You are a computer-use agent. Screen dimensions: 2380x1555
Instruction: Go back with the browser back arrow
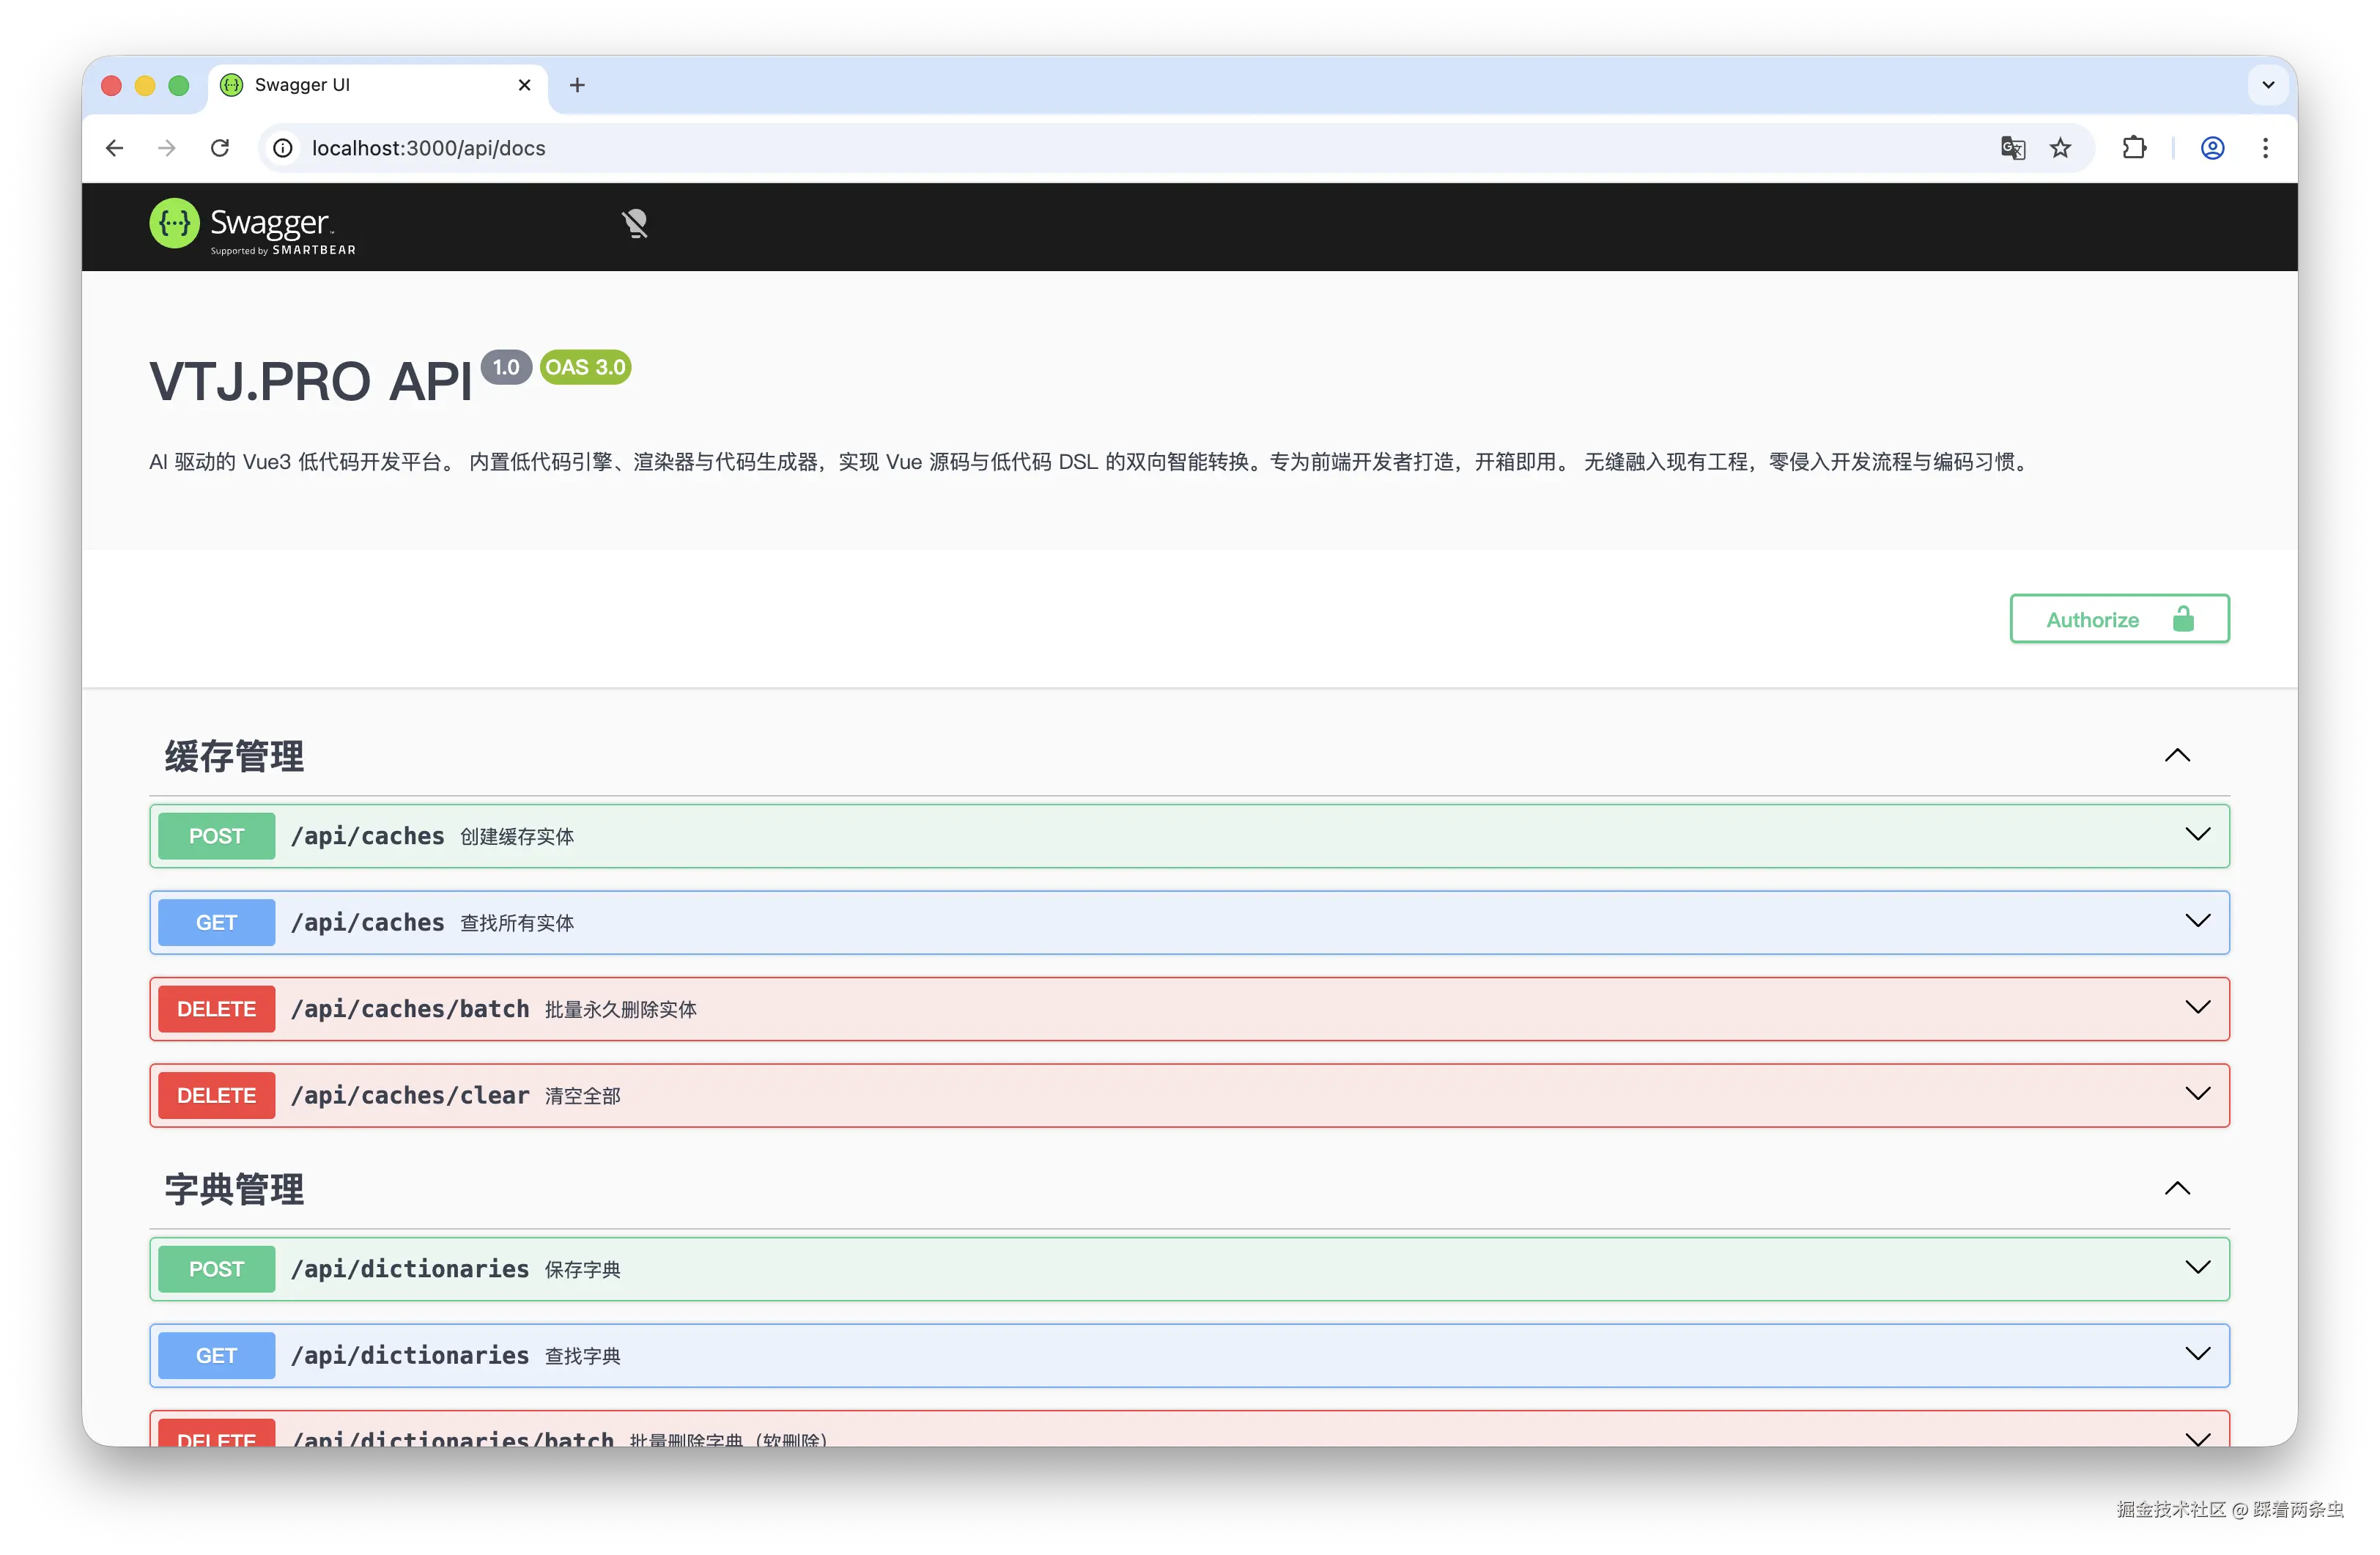coord(115,148)
